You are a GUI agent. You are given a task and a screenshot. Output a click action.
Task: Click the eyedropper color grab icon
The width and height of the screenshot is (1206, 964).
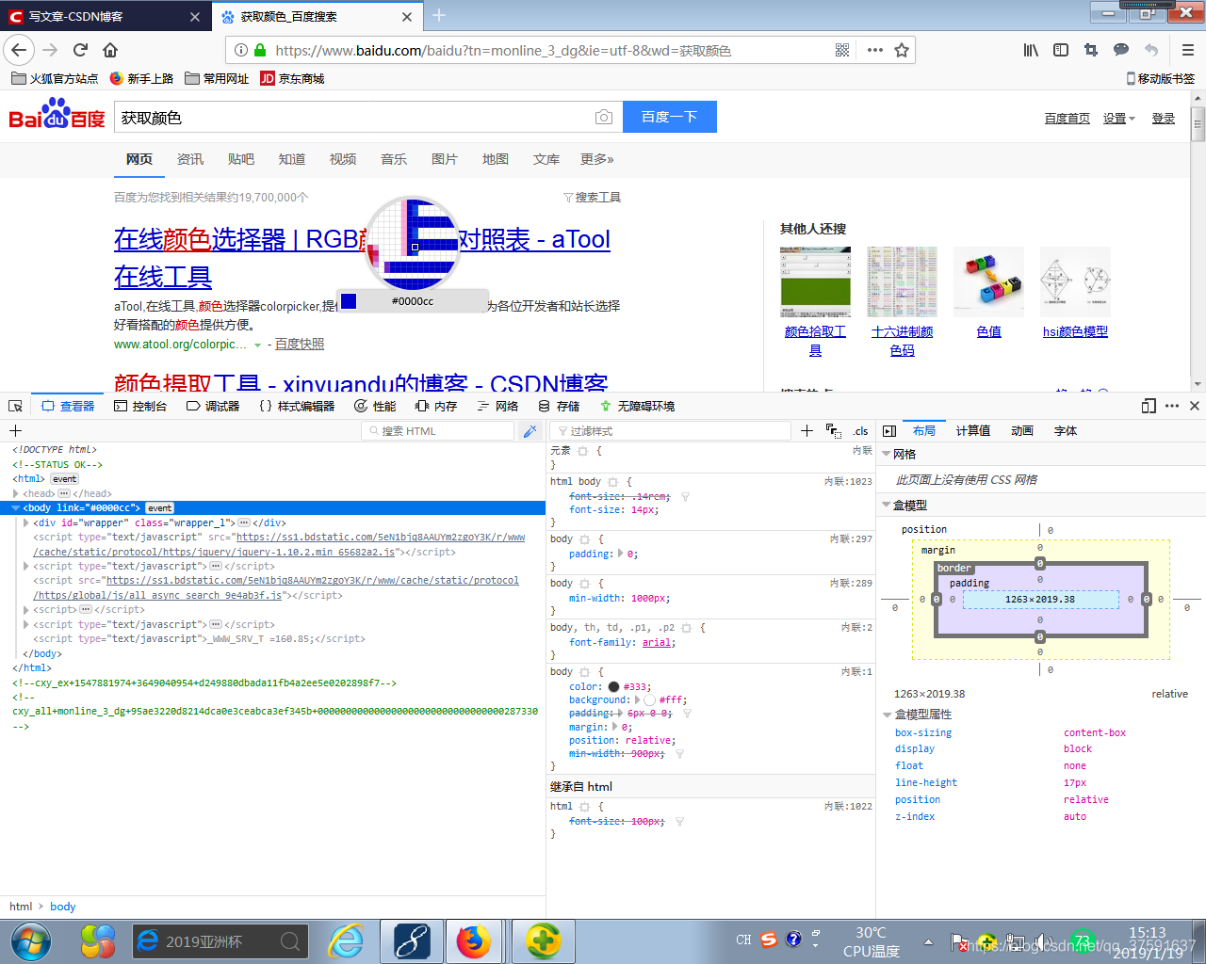530,430
